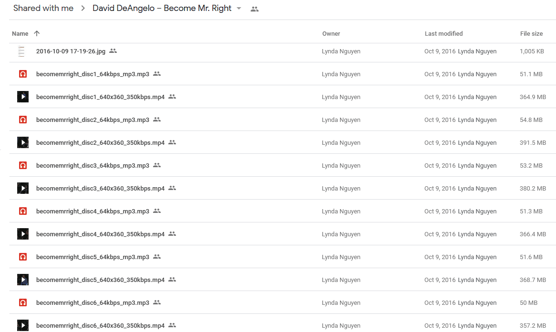Sort by the File size column

click(x=531, y=34)
